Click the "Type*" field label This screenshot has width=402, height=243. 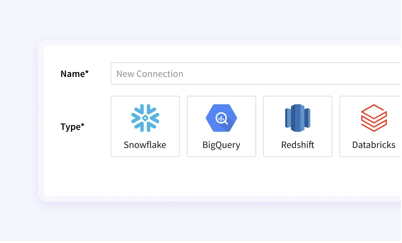click(x=73, y=127)
